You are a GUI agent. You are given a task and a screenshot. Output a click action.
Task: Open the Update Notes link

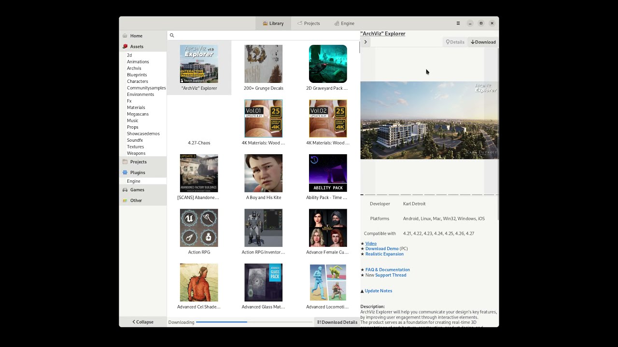(x=379, y=291)
